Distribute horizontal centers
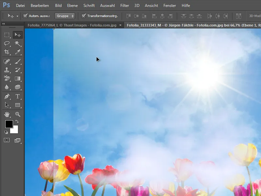 click(218, 16)
